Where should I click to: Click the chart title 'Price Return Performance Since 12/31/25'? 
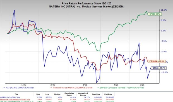click(x=86, y=3)
